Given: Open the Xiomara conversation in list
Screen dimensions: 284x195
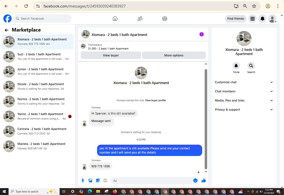Looking at the screenshot, I should coord(37,42).
